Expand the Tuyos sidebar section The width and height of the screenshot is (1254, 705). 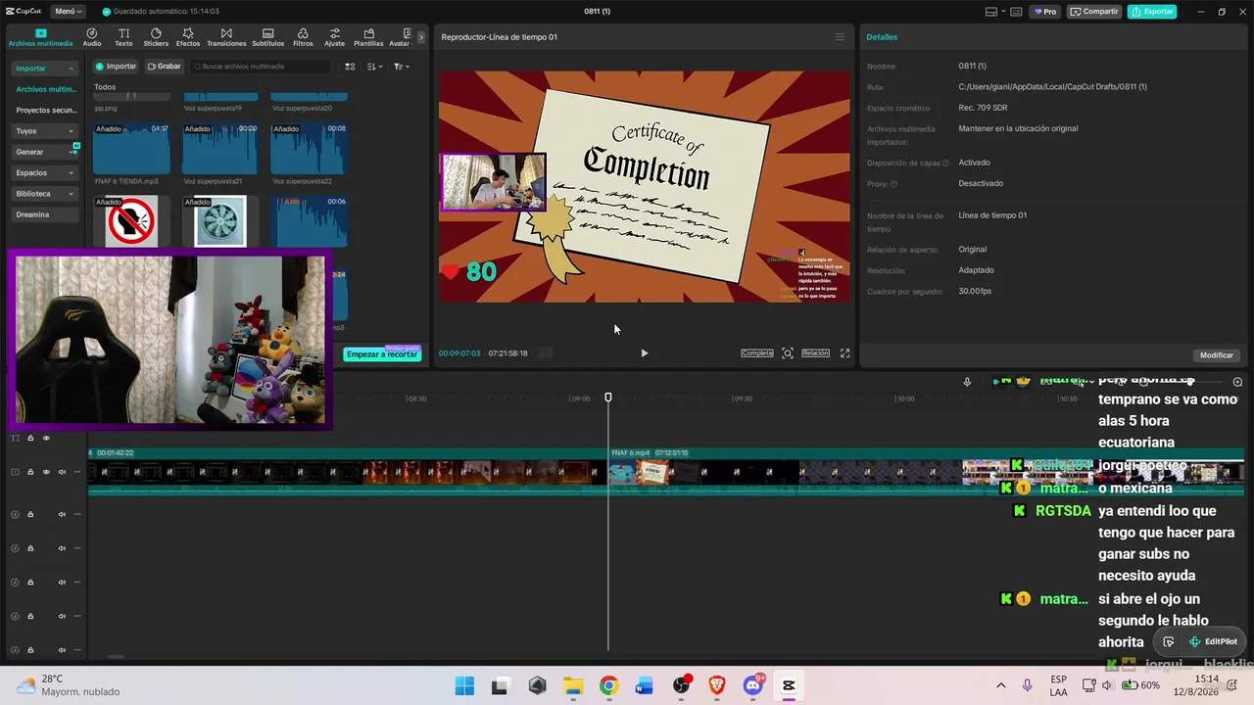45,131
